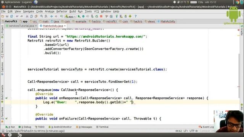Click the Undo arrow icon
Screen dimensions: 244x137
tap(17, 16)
